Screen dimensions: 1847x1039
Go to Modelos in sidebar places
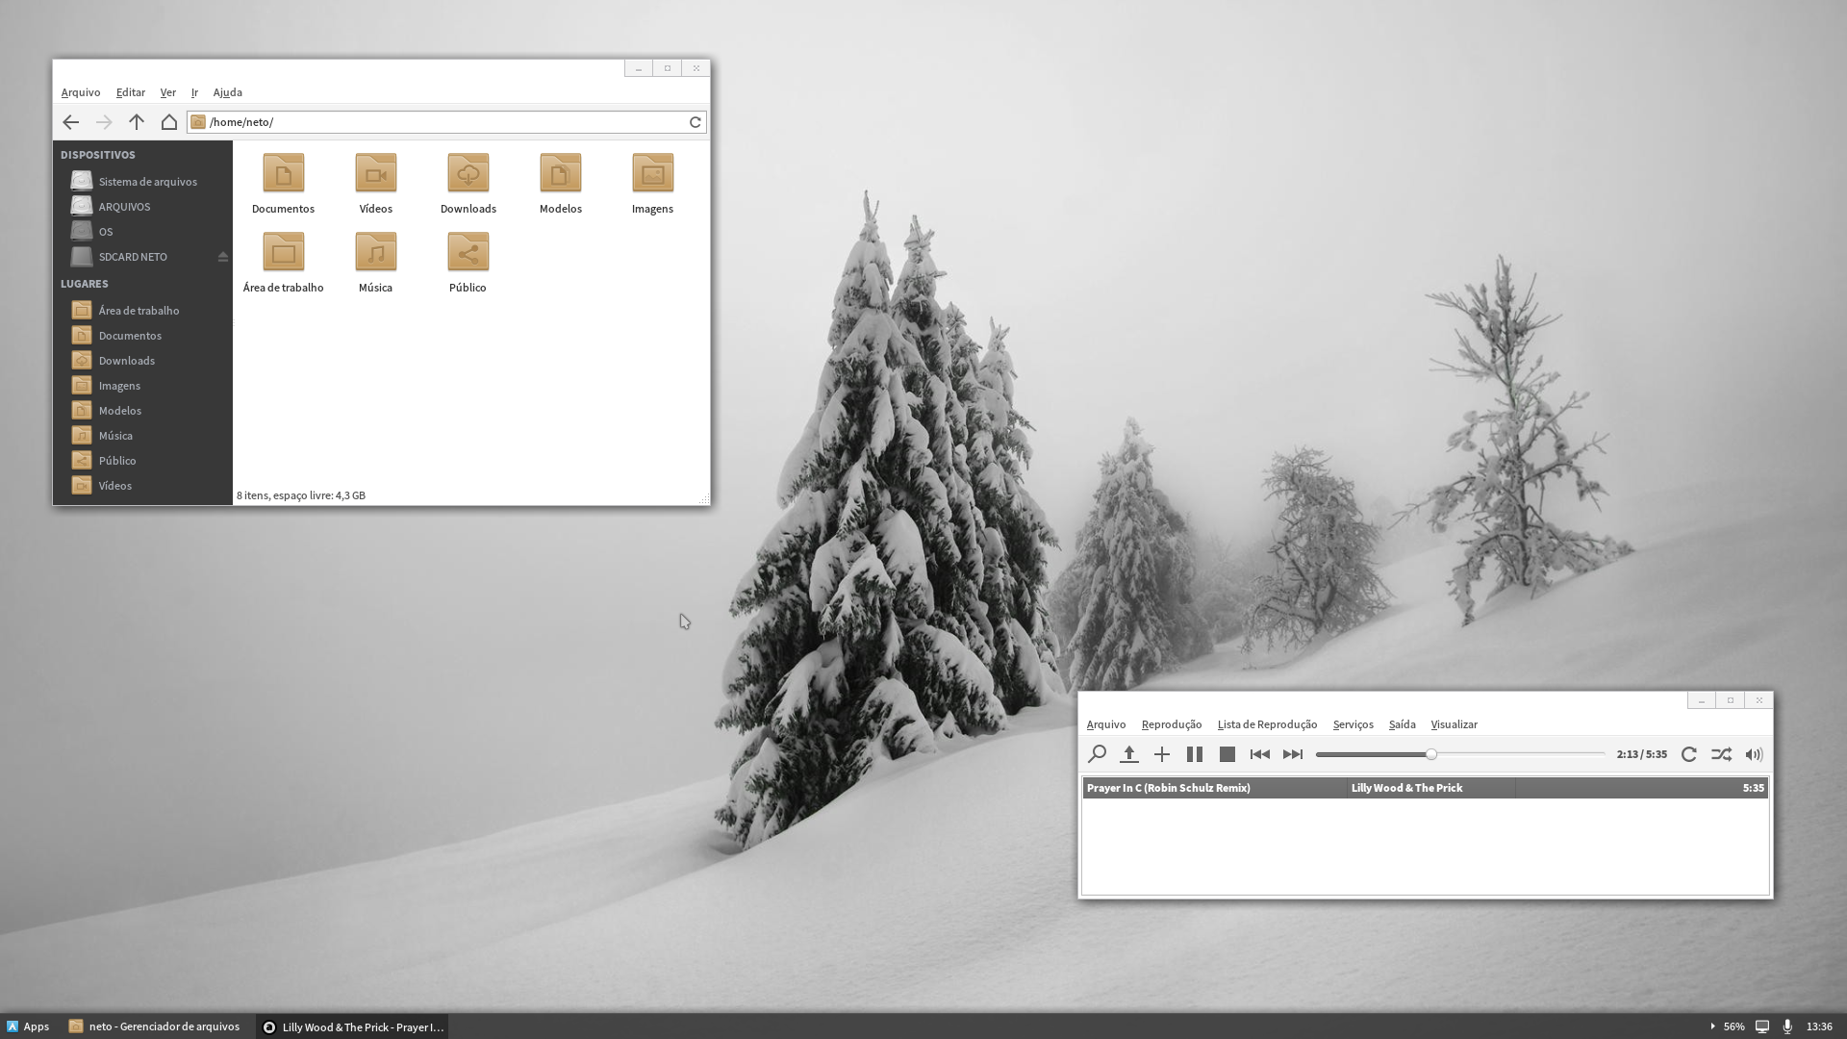pos(142,411)
